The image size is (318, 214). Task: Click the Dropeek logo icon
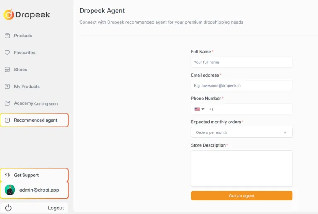[9, 15]
